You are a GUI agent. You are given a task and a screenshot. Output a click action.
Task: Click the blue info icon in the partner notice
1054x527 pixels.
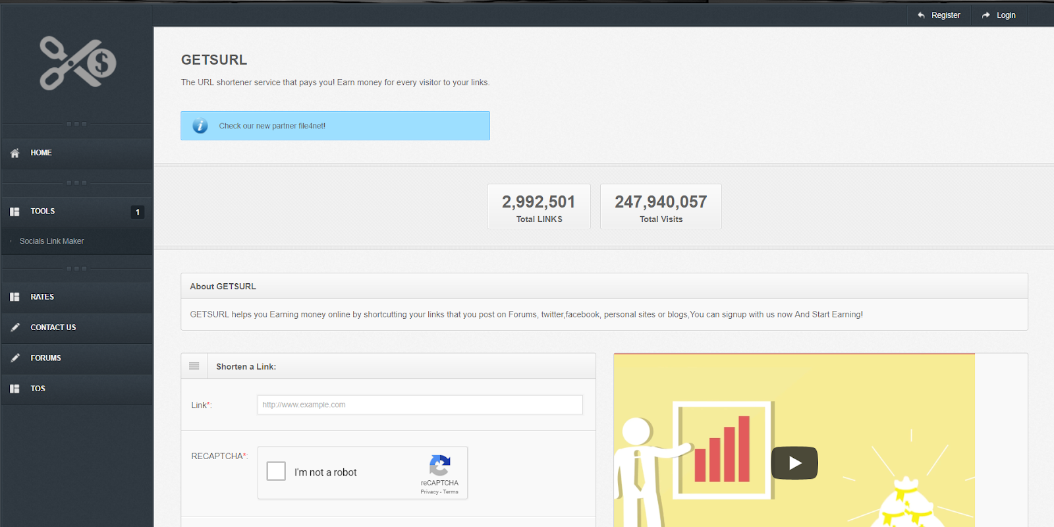[x=200, y=126]
